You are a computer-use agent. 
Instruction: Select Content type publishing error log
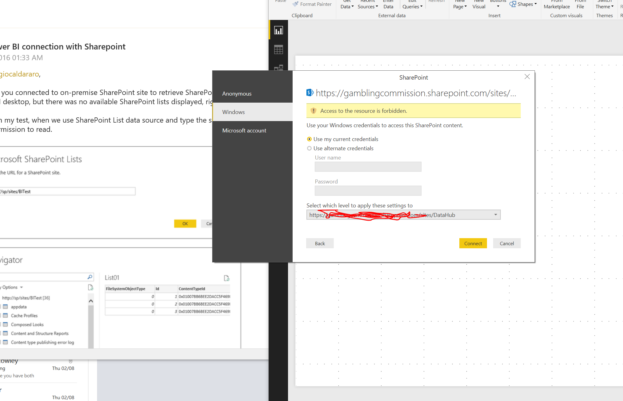point(42,342)
